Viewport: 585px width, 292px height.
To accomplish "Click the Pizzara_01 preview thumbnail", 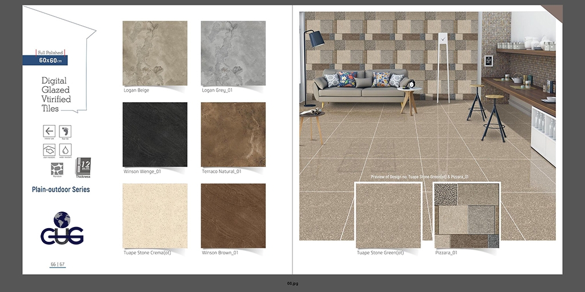I will pyautogui.click(x=466, y=216).
